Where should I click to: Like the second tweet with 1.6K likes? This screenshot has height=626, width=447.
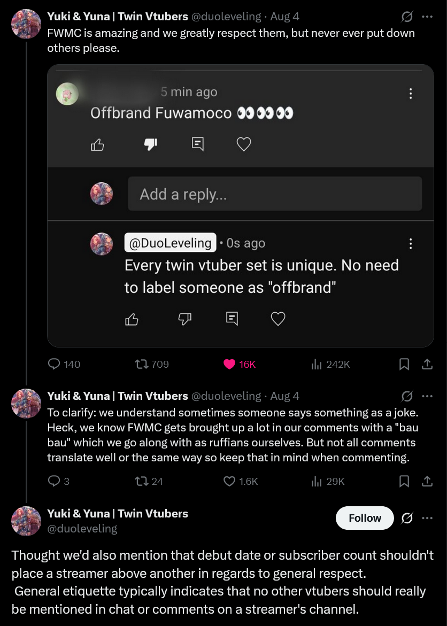pos(229,481)
